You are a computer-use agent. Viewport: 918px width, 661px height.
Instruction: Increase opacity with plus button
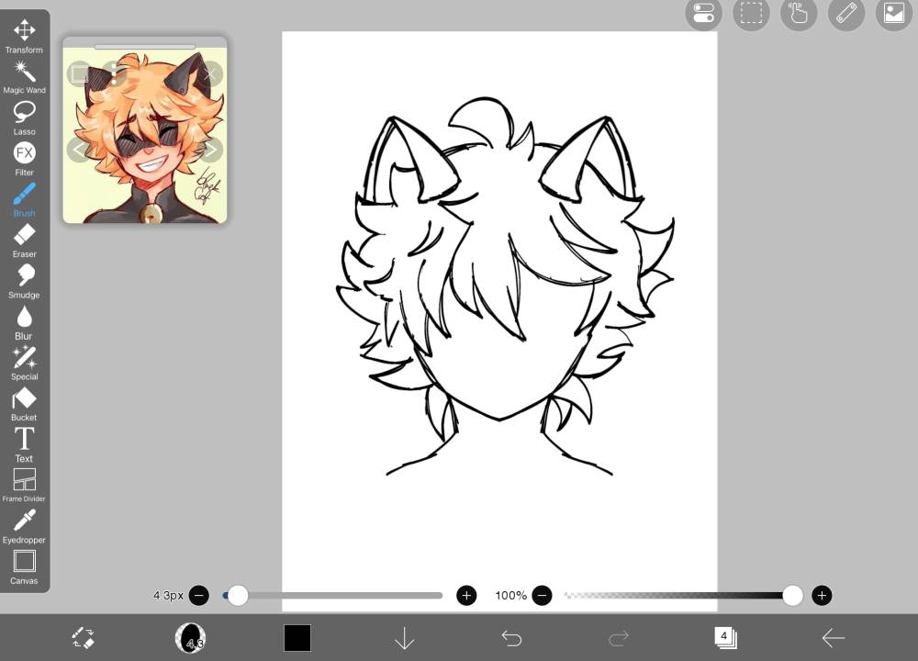tap(822, 596)
